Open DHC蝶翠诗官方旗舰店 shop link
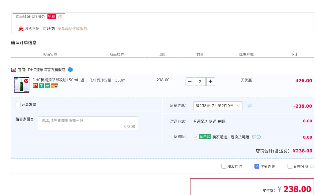The image size is (316, 195). coord(47,70)
